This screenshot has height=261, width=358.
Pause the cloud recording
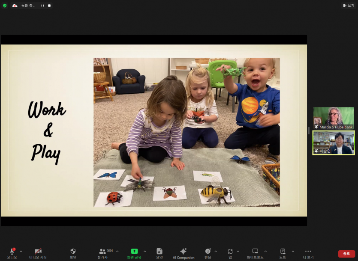[x=42, y=6]
